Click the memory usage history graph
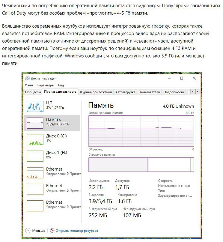 141,131
